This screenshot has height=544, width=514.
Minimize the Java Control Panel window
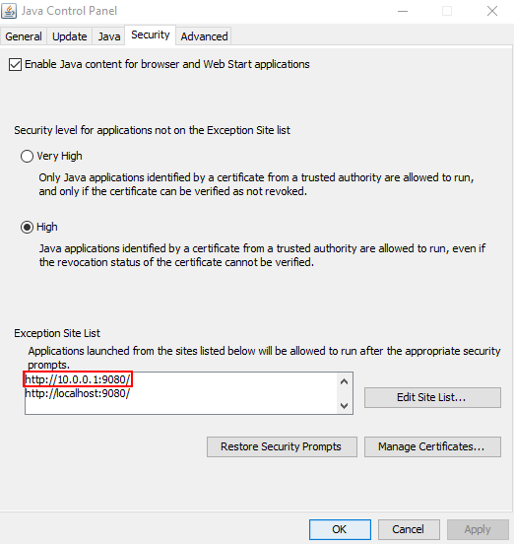[403, 12]
